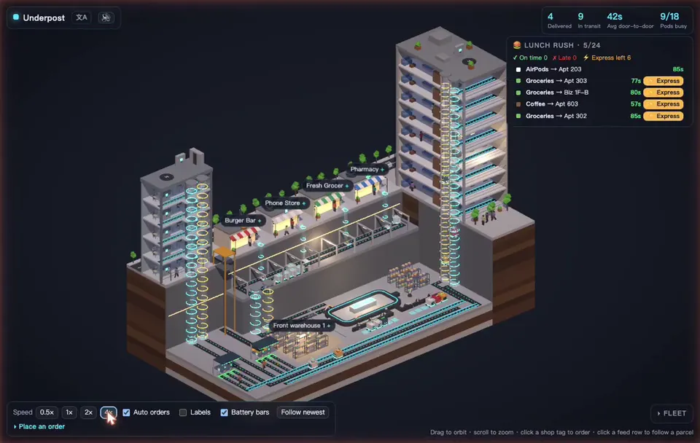Click the Late 0 counter
Screen dimensions: 700x443
(x=564, y=58)
